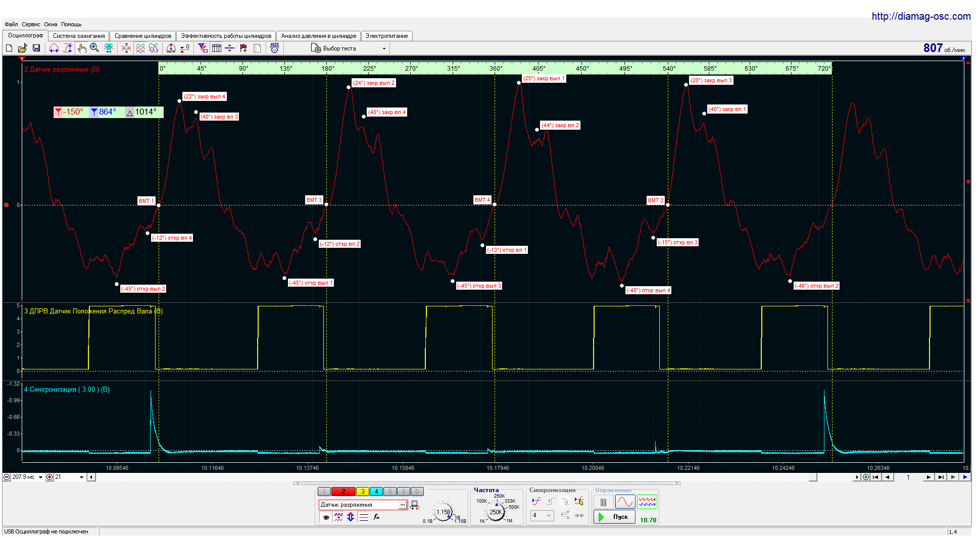
Task: Select the hand pan tool
Action: [x=82, y=48]
